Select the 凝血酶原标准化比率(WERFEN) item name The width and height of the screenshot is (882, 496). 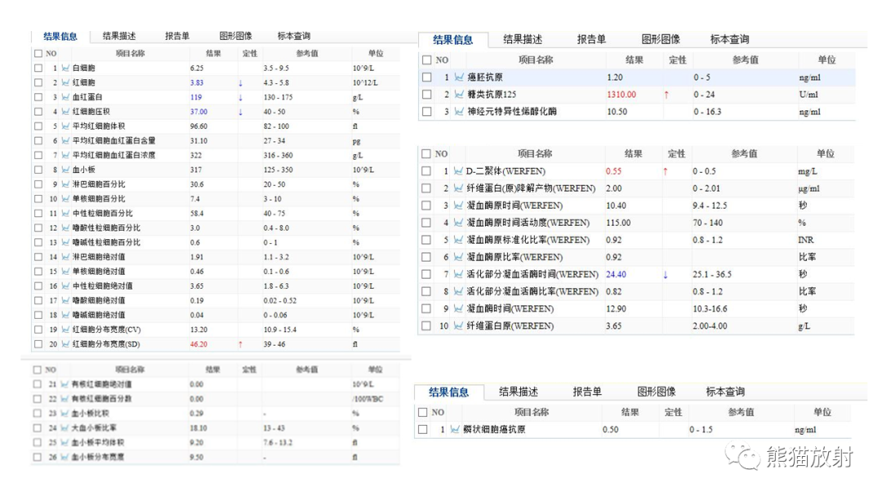point(528,240)
